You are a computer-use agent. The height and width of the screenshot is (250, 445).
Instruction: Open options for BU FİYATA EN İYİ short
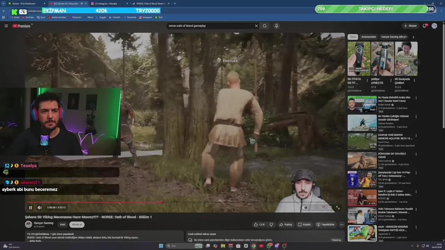[367, 81]
